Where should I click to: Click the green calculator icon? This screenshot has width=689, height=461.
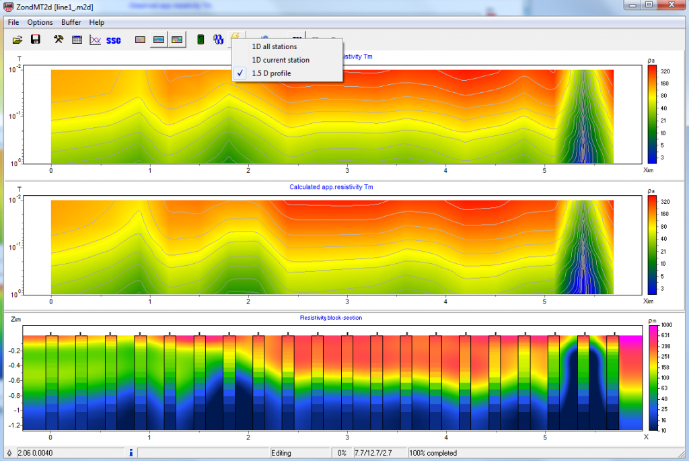coord(200,40)
